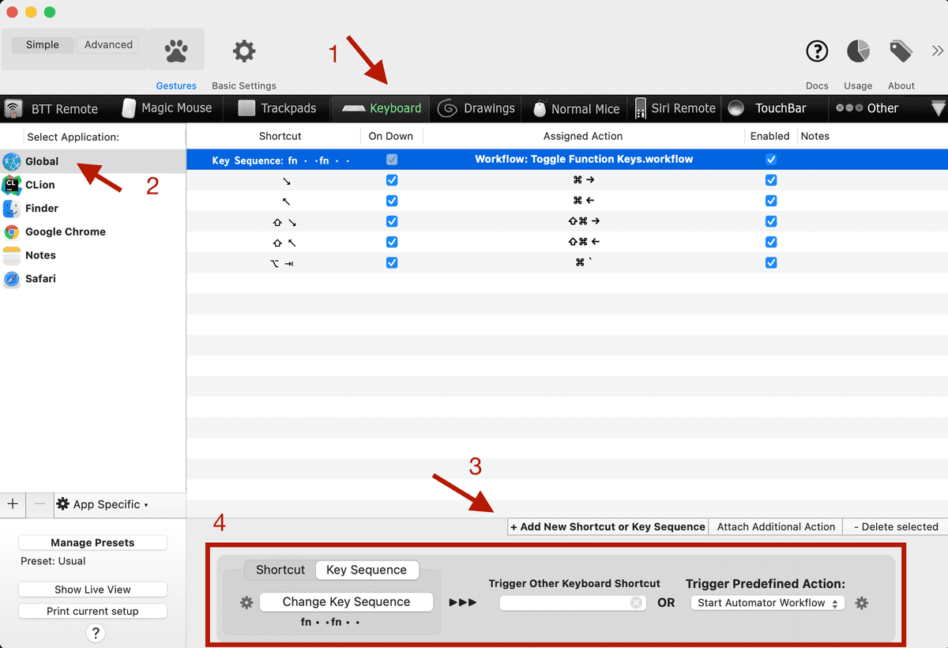Click the Show Live View button
948x648 pixels.
click(92, 590)
